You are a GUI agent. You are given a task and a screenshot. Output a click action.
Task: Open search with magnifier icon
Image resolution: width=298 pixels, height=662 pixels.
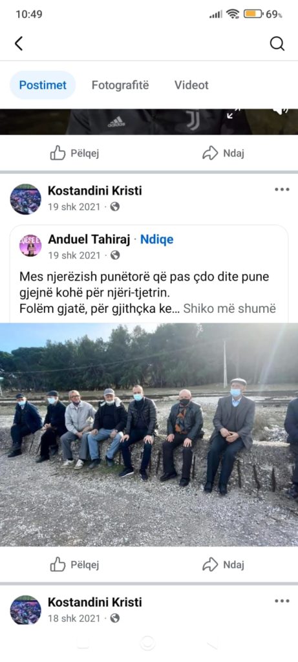(x=277, y=43)
